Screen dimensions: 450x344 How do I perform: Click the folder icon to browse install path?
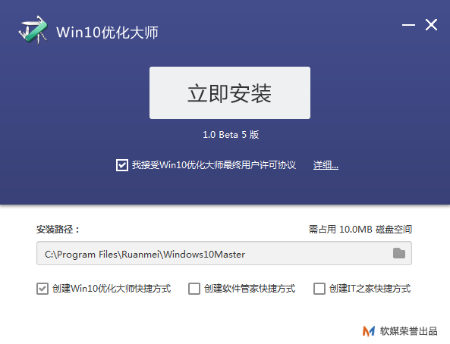399,253
